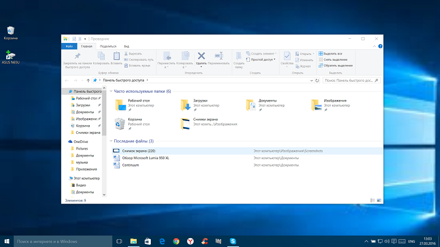Open Skype from the taskbar

pos(233,241)
